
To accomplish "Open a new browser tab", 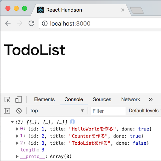I will point(137,10).
